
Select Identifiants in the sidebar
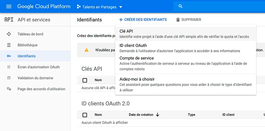[x=35, y=56]
